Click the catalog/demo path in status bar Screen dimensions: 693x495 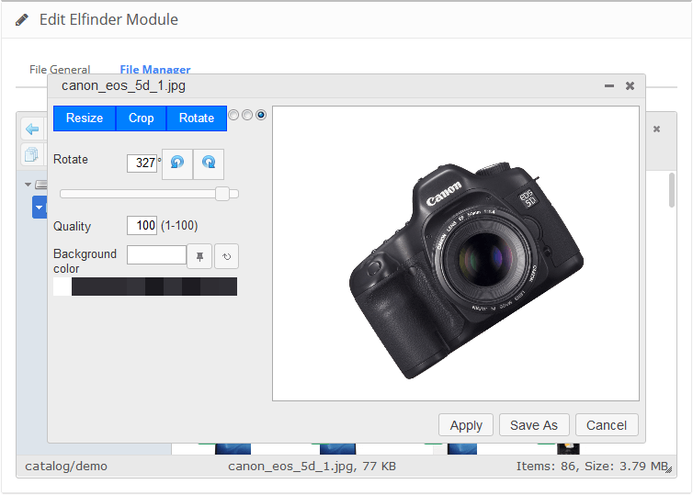point(66,467)
